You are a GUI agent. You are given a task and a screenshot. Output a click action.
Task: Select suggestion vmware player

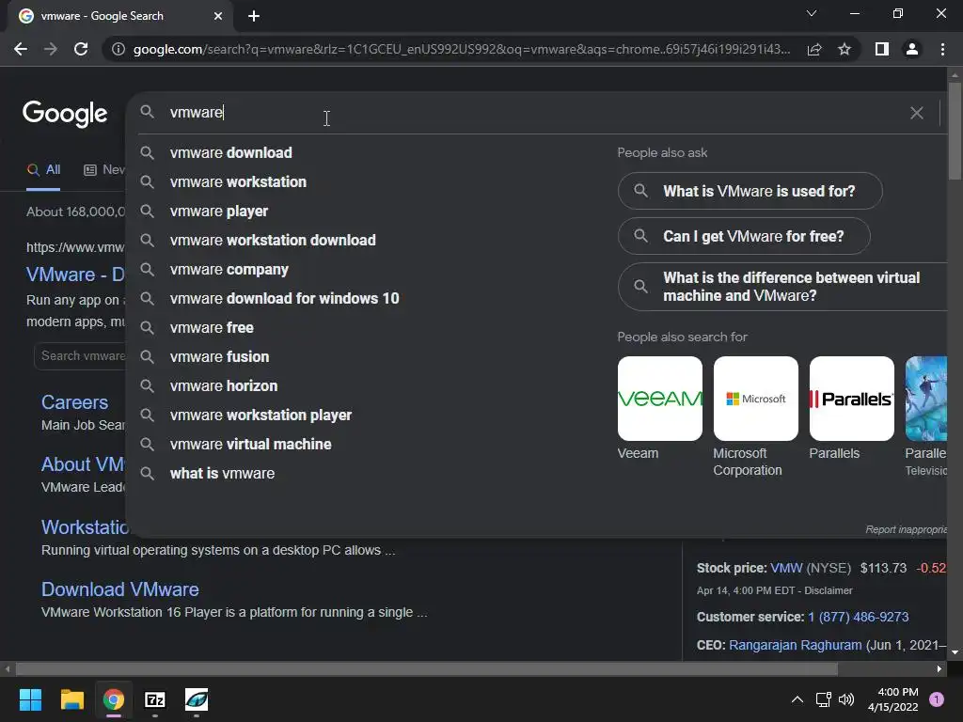pyautogui.click(x=219, y=212)
